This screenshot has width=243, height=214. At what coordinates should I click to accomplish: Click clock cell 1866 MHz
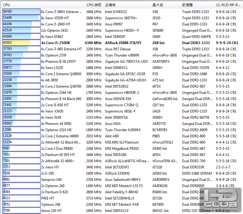click(x=94, y=68)
